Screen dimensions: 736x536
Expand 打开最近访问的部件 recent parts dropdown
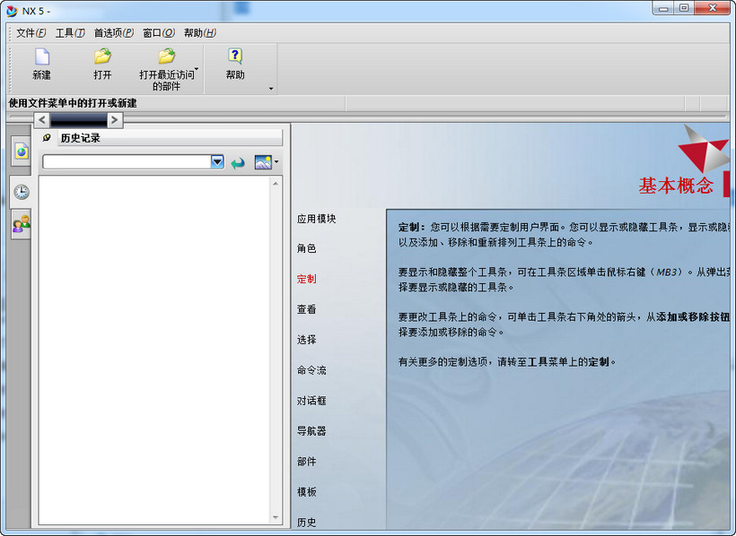tap(197, 69)
